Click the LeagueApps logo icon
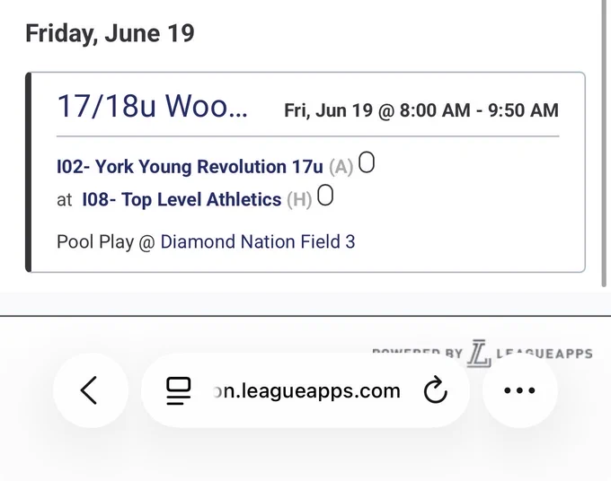 (479, 354)
